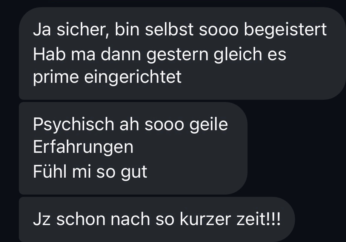
Task: Click the word 'begeistert' in first message
Action: click(x=285, y=30)
